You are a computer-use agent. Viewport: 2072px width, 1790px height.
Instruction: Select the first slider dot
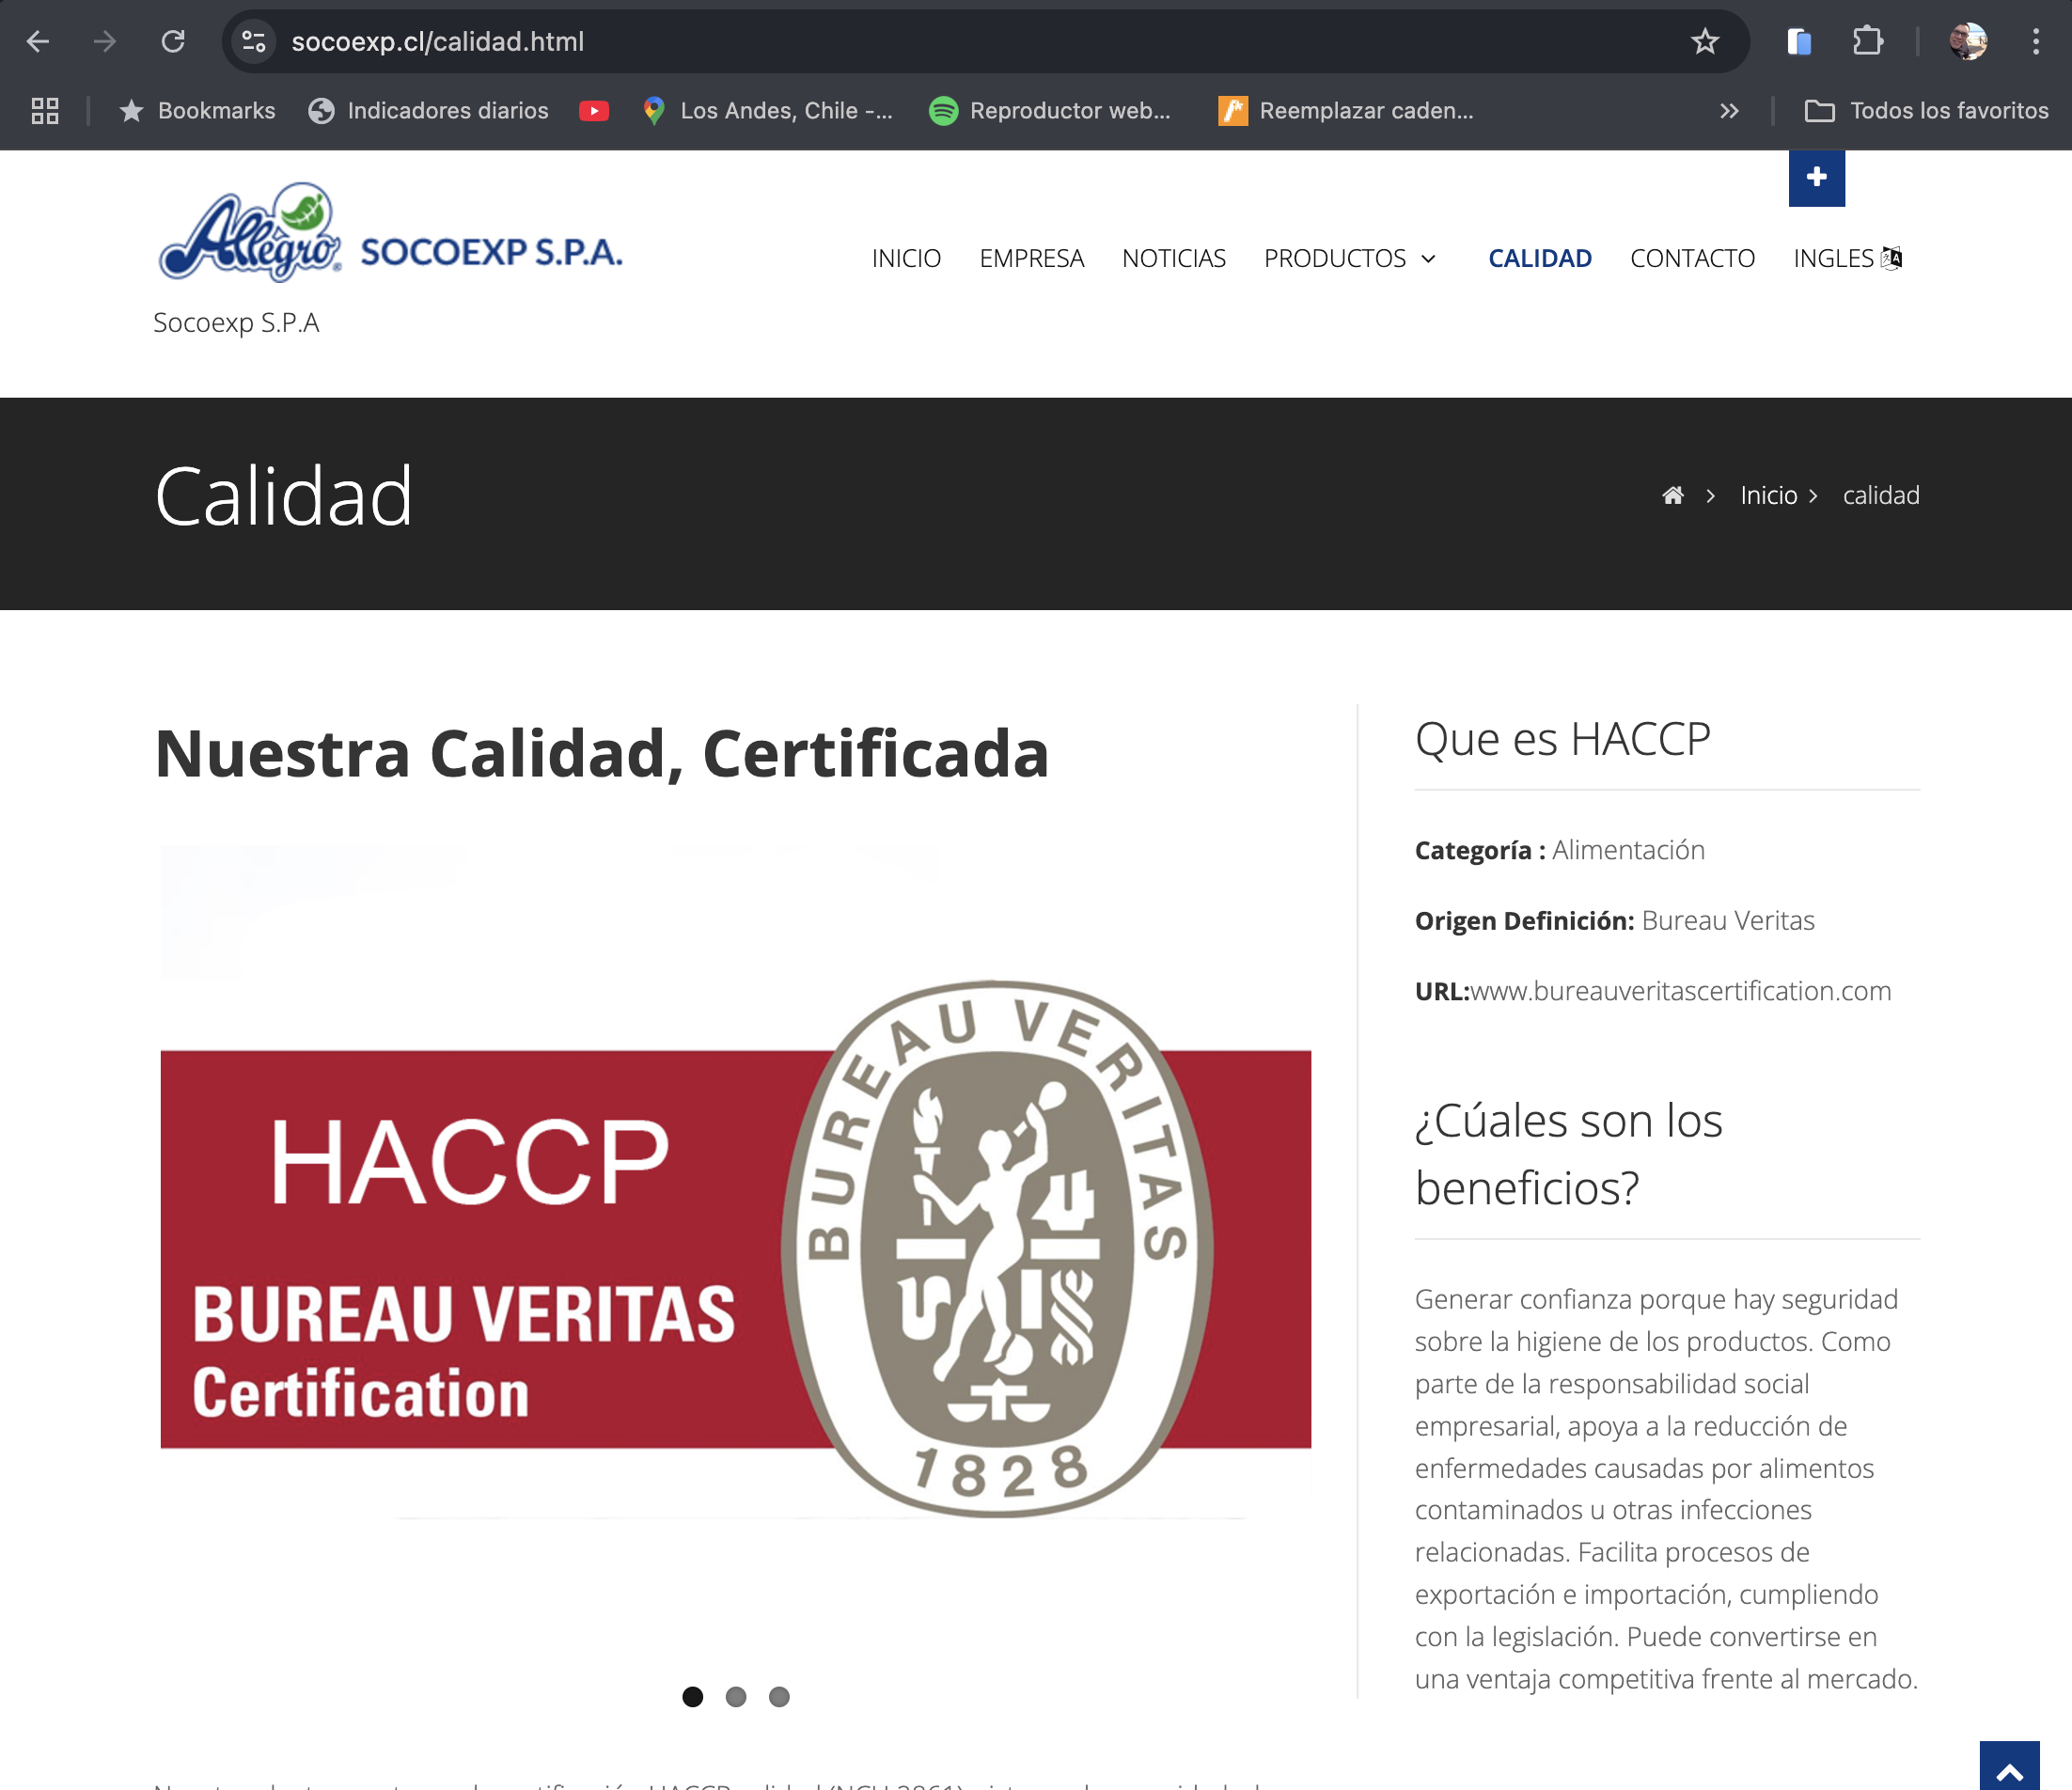pos(692,1696)
